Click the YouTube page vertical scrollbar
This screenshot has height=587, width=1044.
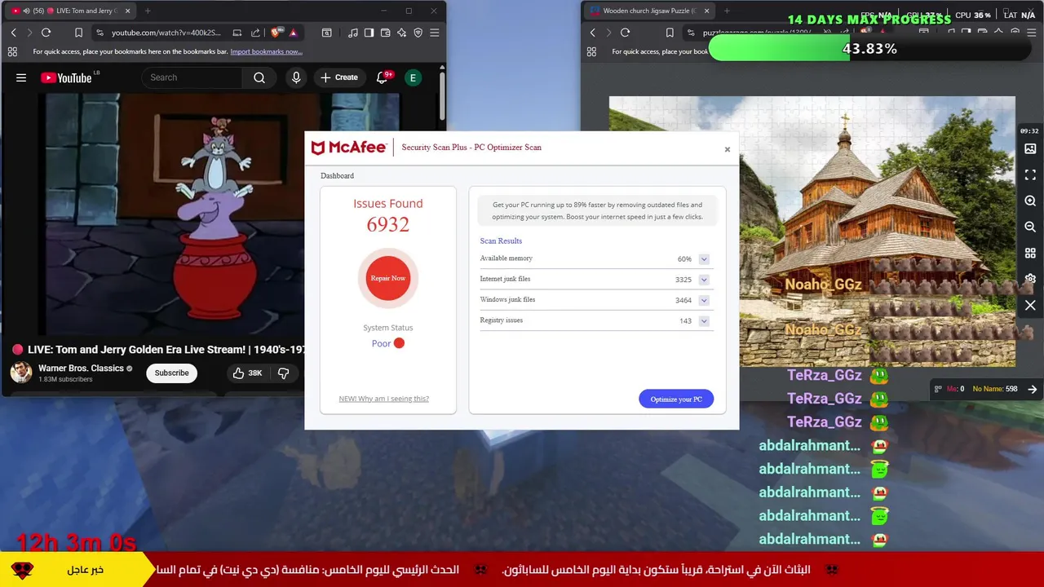point(442,98)
